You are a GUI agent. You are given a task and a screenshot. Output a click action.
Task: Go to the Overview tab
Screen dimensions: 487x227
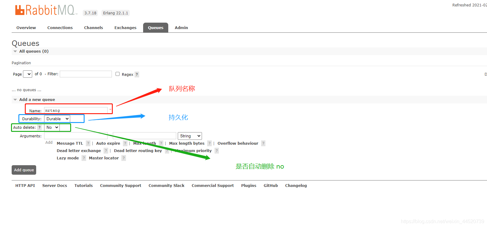[26, 28]
